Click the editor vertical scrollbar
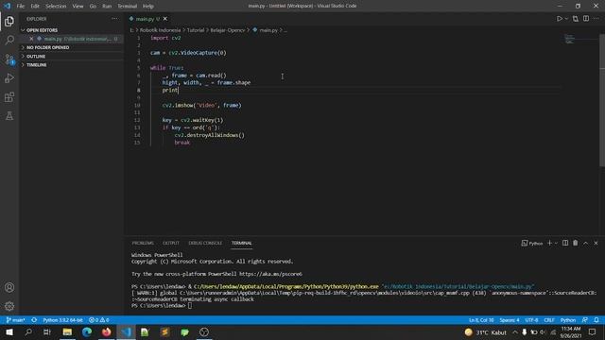The image size is (605, 340). (602, 100)
